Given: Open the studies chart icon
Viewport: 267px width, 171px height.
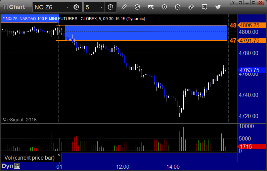Looking at the screenshot, I should click(137, 7).
